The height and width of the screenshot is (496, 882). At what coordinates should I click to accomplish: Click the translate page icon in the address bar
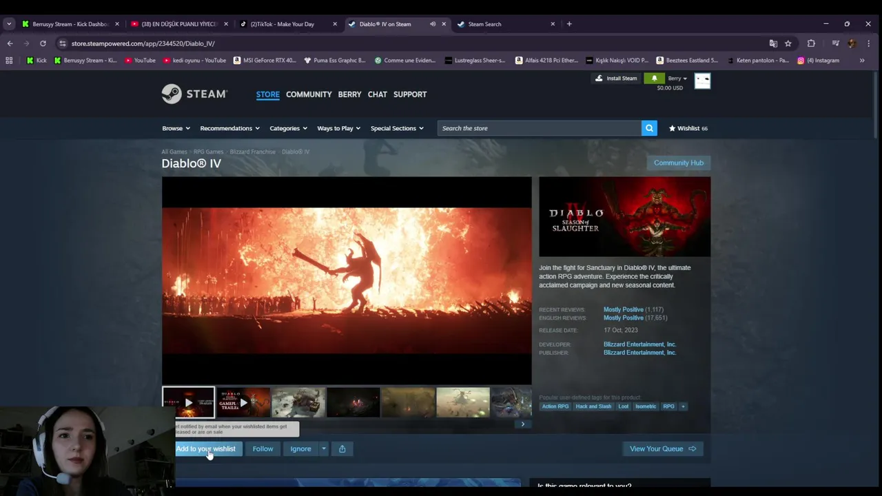(x=773, y=43)
